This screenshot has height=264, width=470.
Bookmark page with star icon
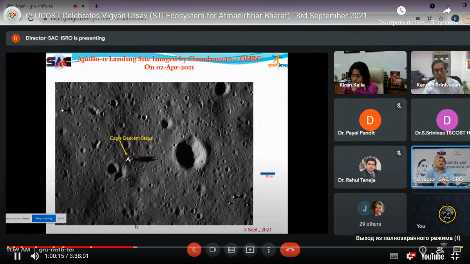[x=441, y=18]
